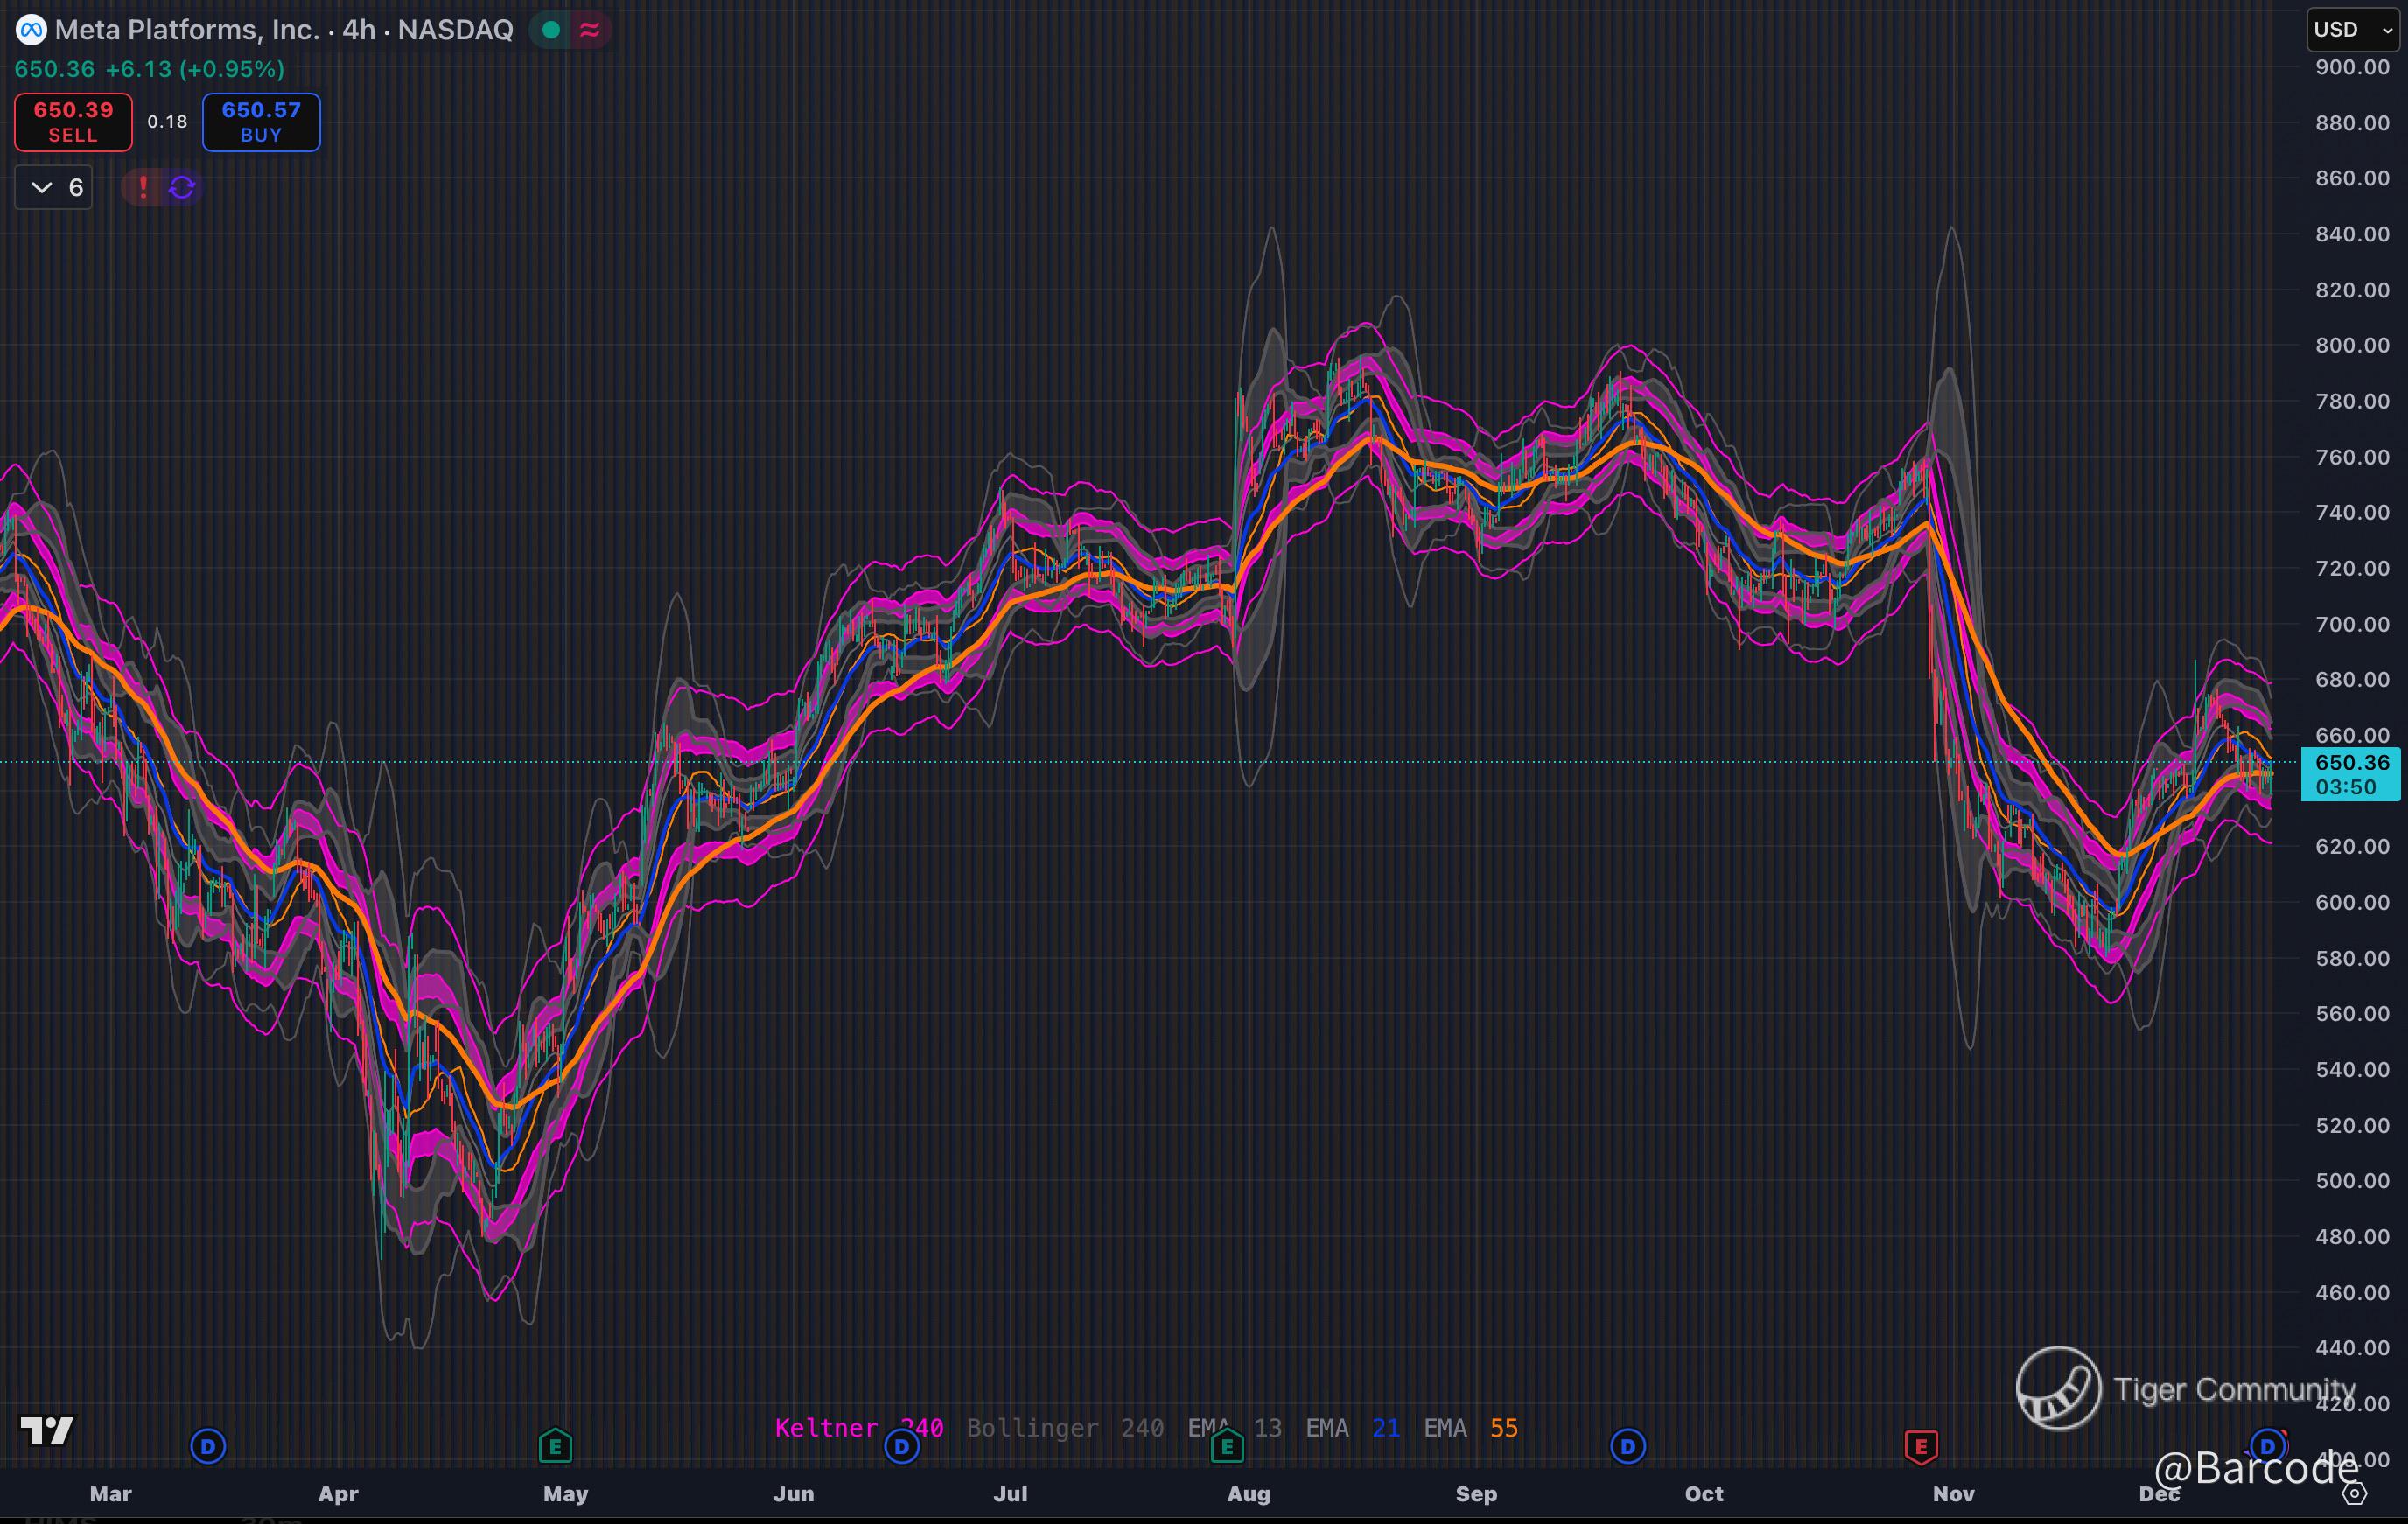Click the current price label 650.36
2408x1524 pixels.
point(2351,763)
